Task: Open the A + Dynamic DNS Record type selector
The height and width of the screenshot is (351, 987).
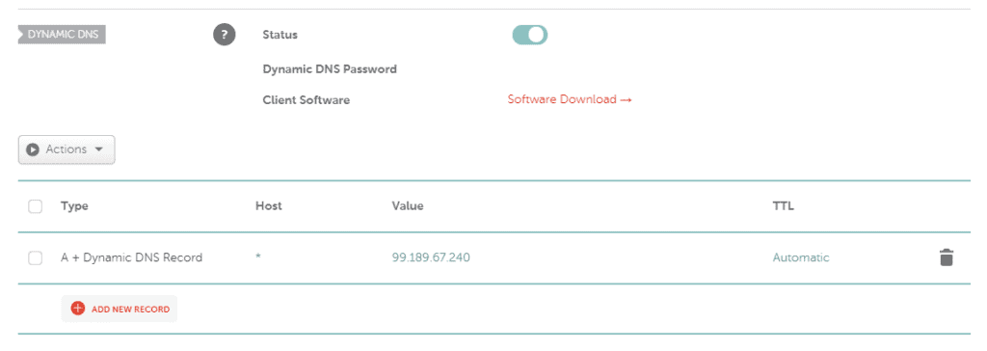Action: click(x=131, y=257)
